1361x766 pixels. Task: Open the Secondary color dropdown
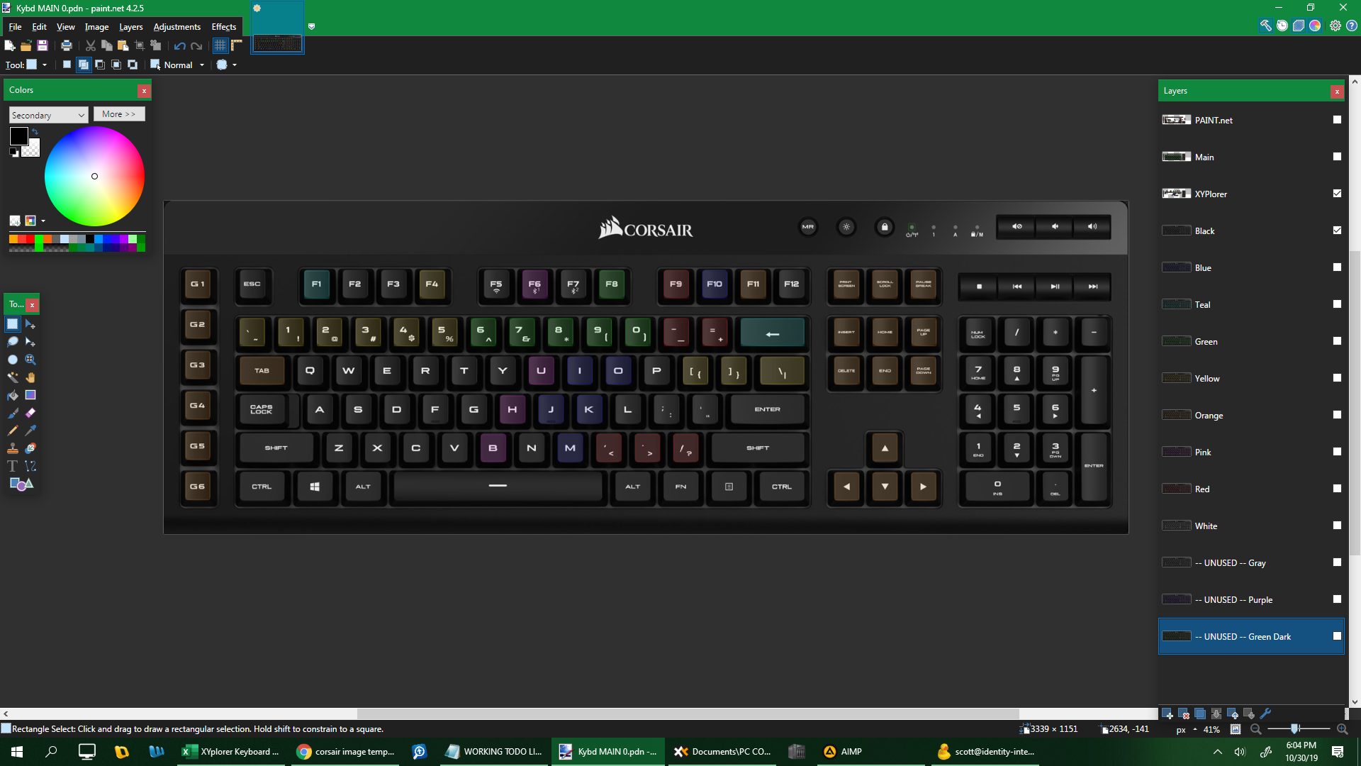pos(47,114)
